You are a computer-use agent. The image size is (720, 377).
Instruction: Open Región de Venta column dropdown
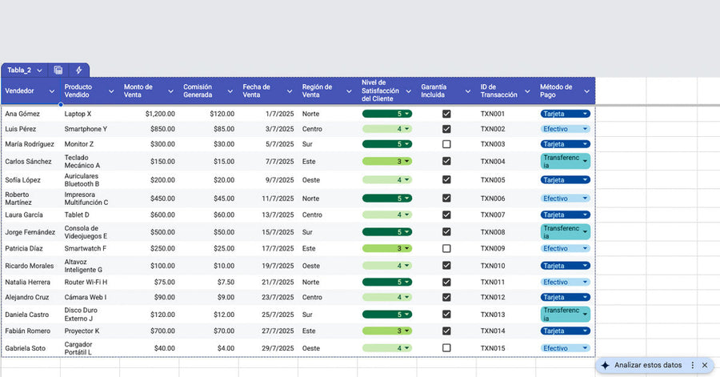coord(349,91)
